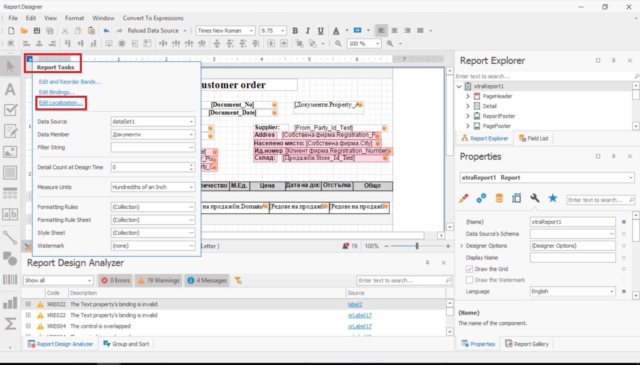Open the Convert To Expressions menu

(153, 18)
